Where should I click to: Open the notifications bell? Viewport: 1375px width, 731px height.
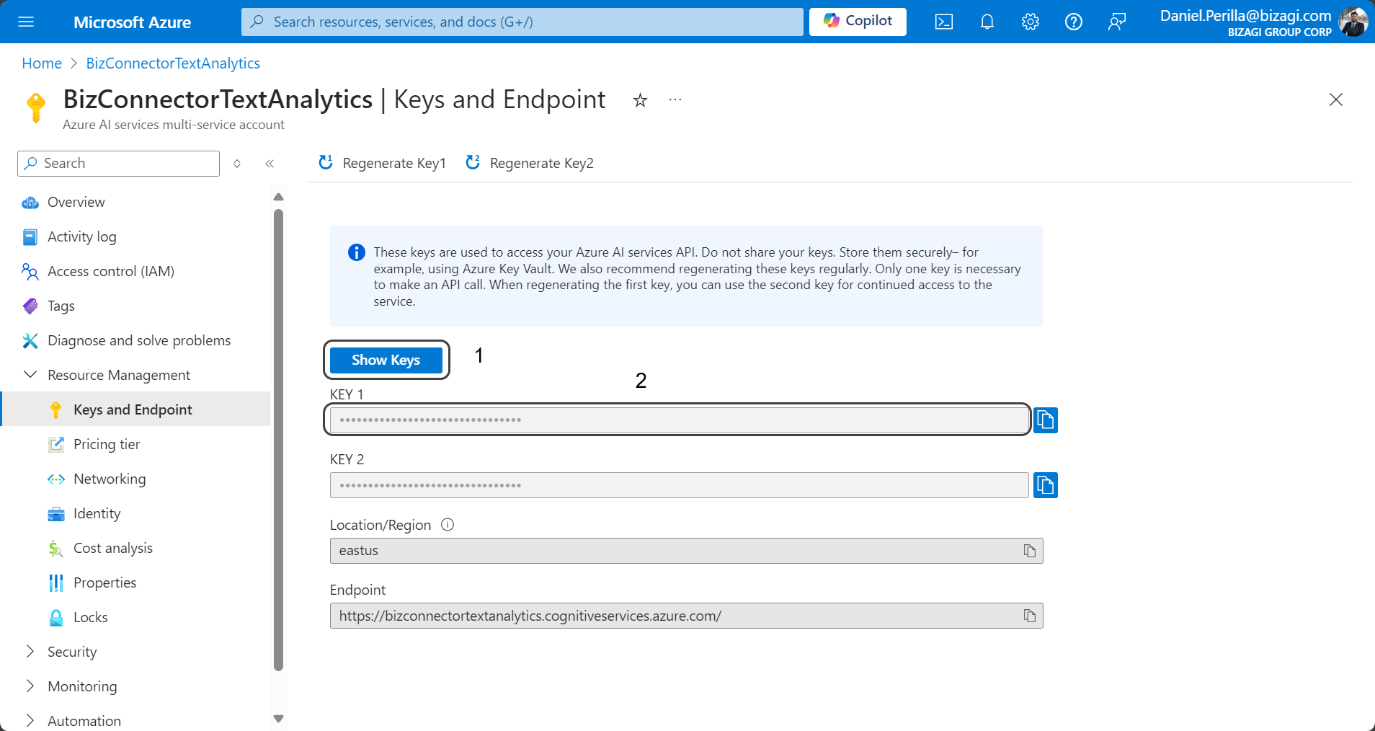[987, 22]
